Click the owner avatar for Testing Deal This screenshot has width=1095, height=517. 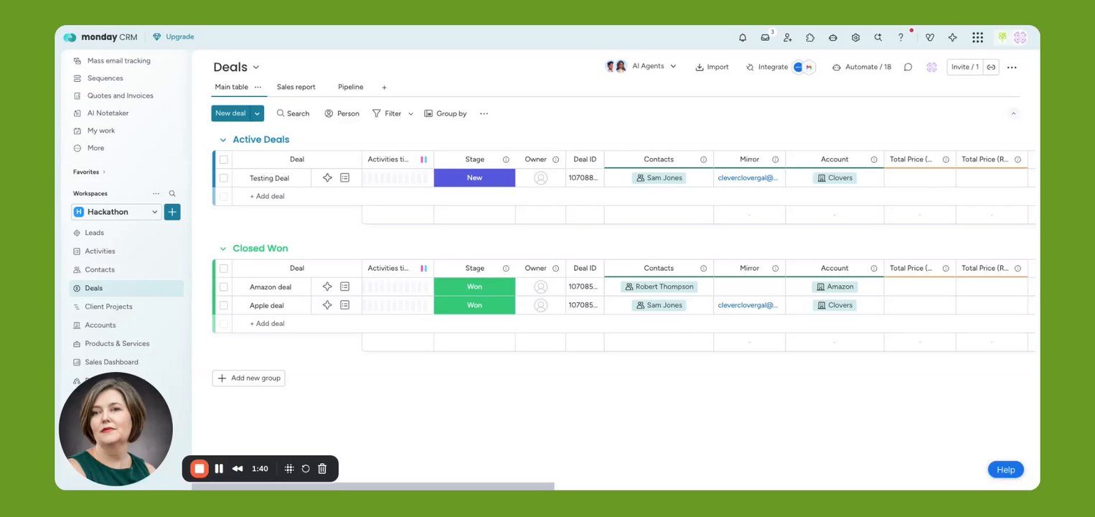click(x=540, y=178)
